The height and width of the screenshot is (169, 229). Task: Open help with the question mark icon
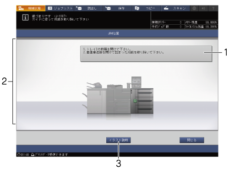pyautogui.click(x=213, y=8)
